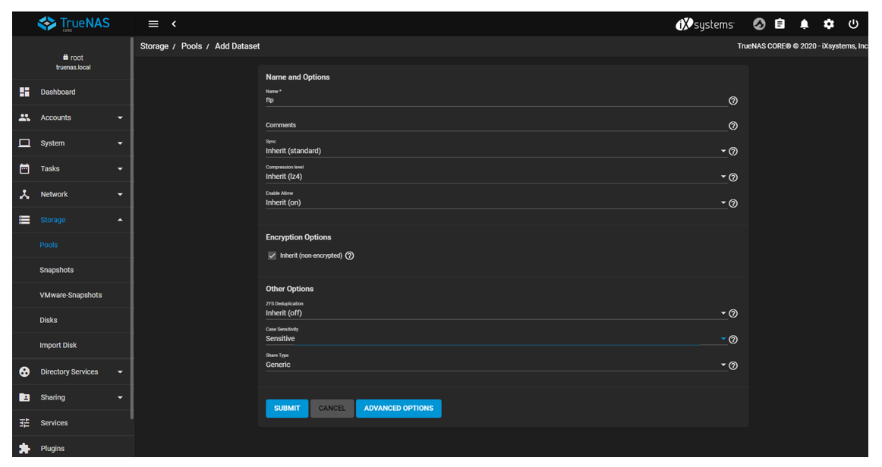Expand the Sharing menu arrow
Screen dimensions: 882x467
[x=120, y=397]
